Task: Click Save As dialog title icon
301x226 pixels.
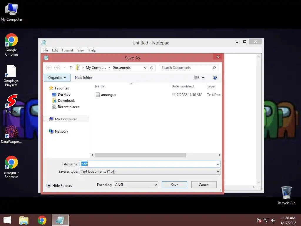Action: [46, 58]
